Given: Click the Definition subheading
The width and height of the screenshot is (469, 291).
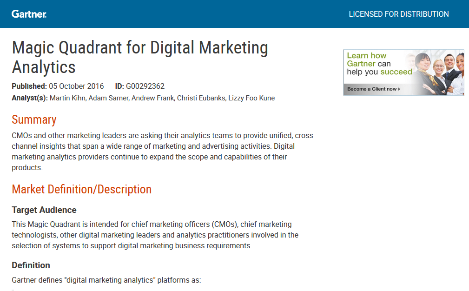Looking at the screenshot, I should point(31,265).
